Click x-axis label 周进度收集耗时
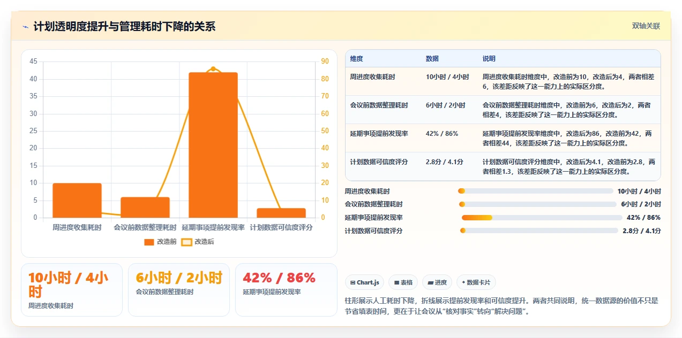 pos(77,227)
